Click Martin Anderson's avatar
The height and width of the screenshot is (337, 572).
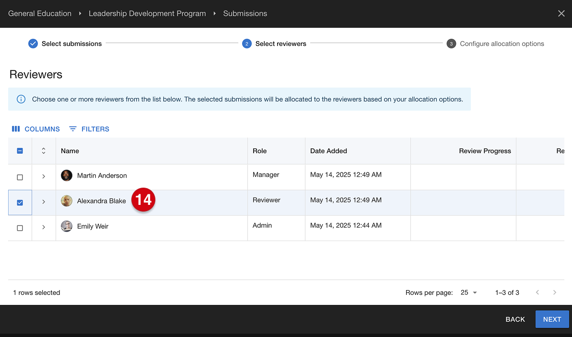pos(66,175)
